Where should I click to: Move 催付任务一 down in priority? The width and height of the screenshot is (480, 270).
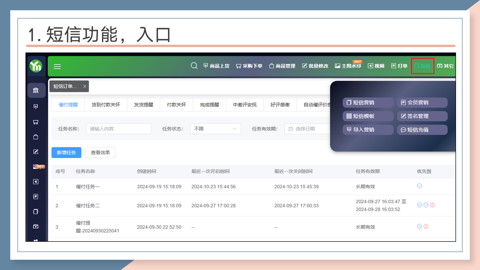click(419, 186)
